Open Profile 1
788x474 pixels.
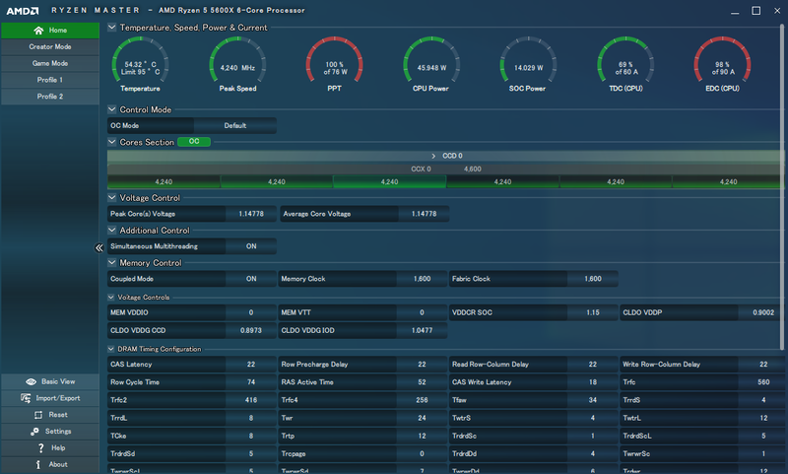click(x=50, y=80)
